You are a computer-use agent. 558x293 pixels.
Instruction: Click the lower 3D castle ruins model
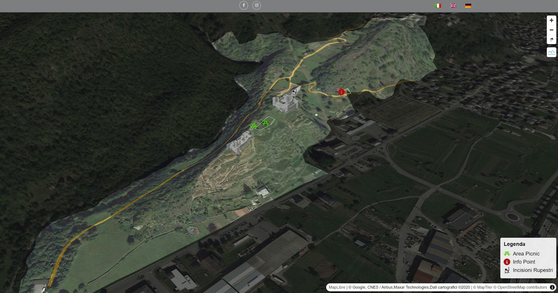tap(240, 143)
